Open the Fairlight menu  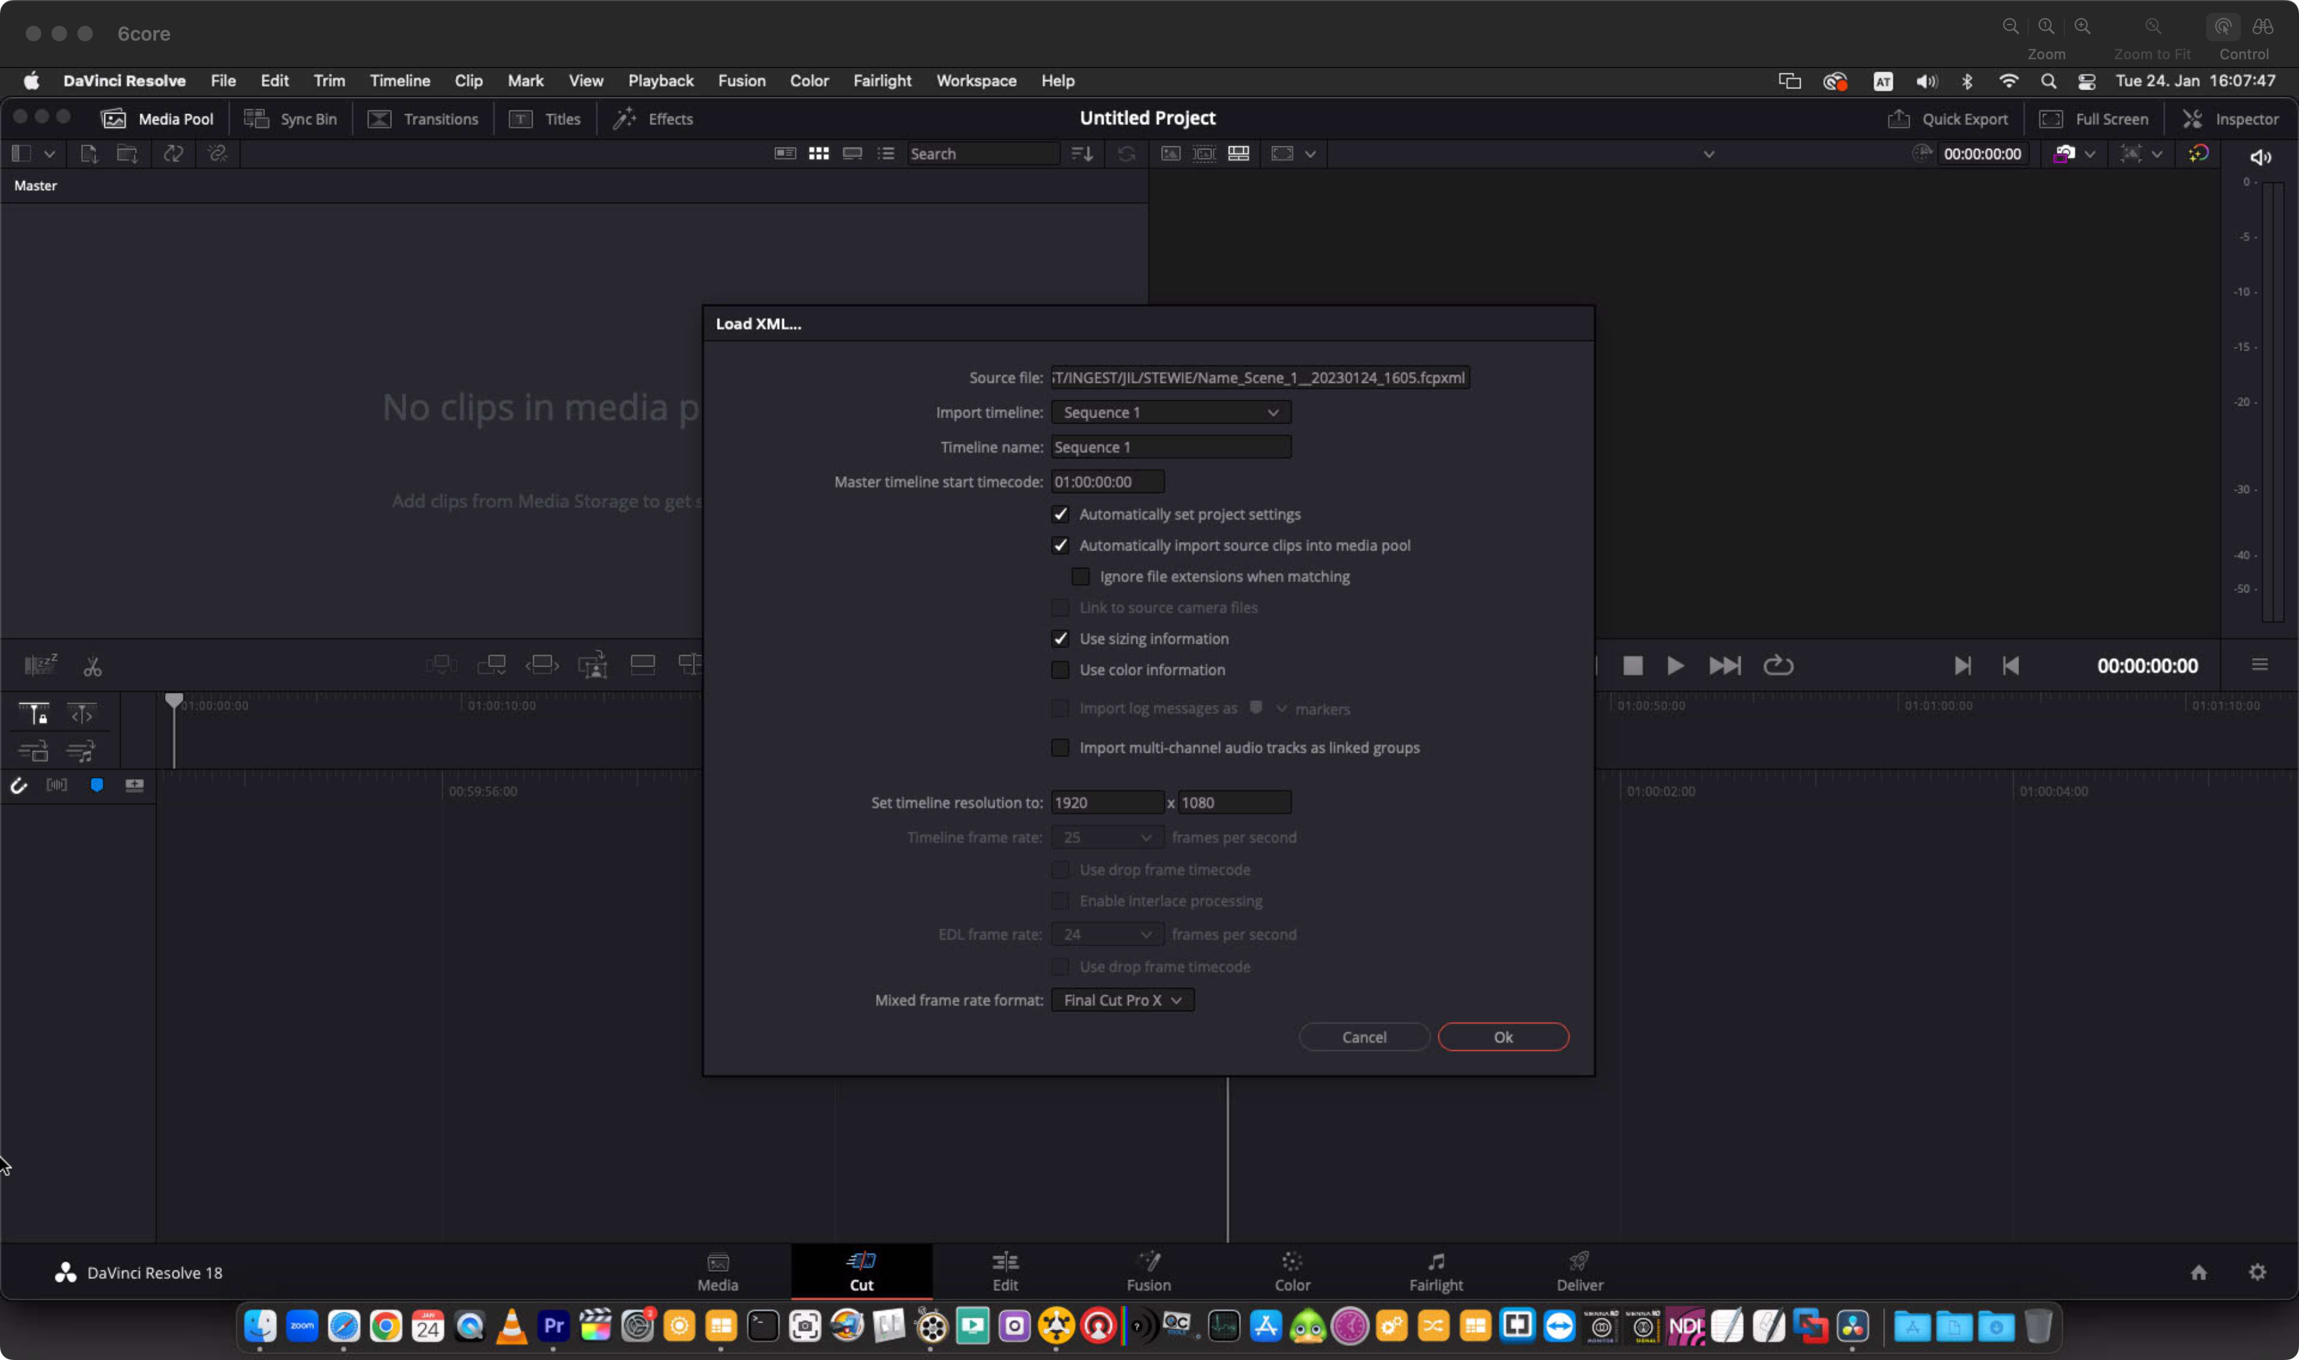(882, 81)
